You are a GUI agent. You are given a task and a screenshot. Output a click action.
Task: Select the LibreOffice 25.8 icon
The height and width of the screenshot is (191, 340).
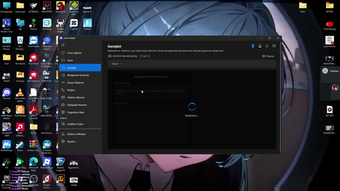[33, 95]
